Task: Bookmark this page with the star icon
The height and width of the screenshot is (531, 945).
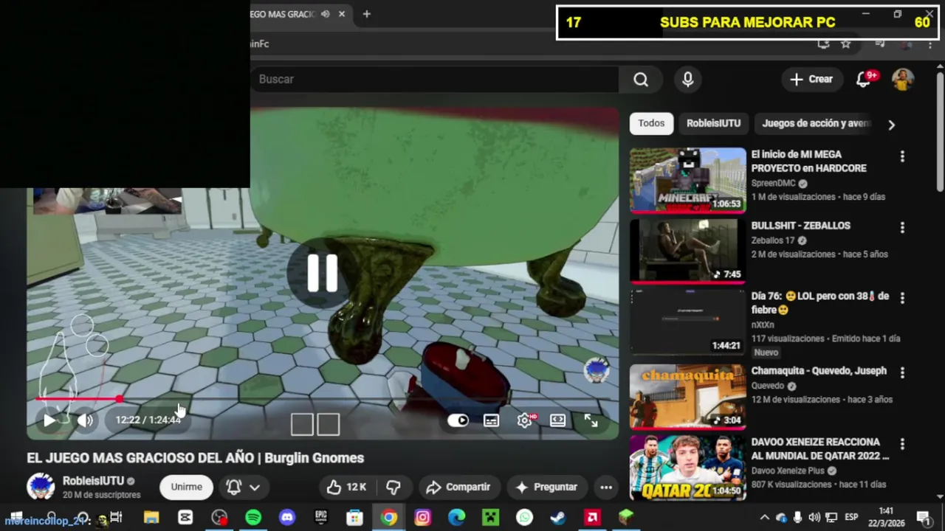Action: (846, 44)
